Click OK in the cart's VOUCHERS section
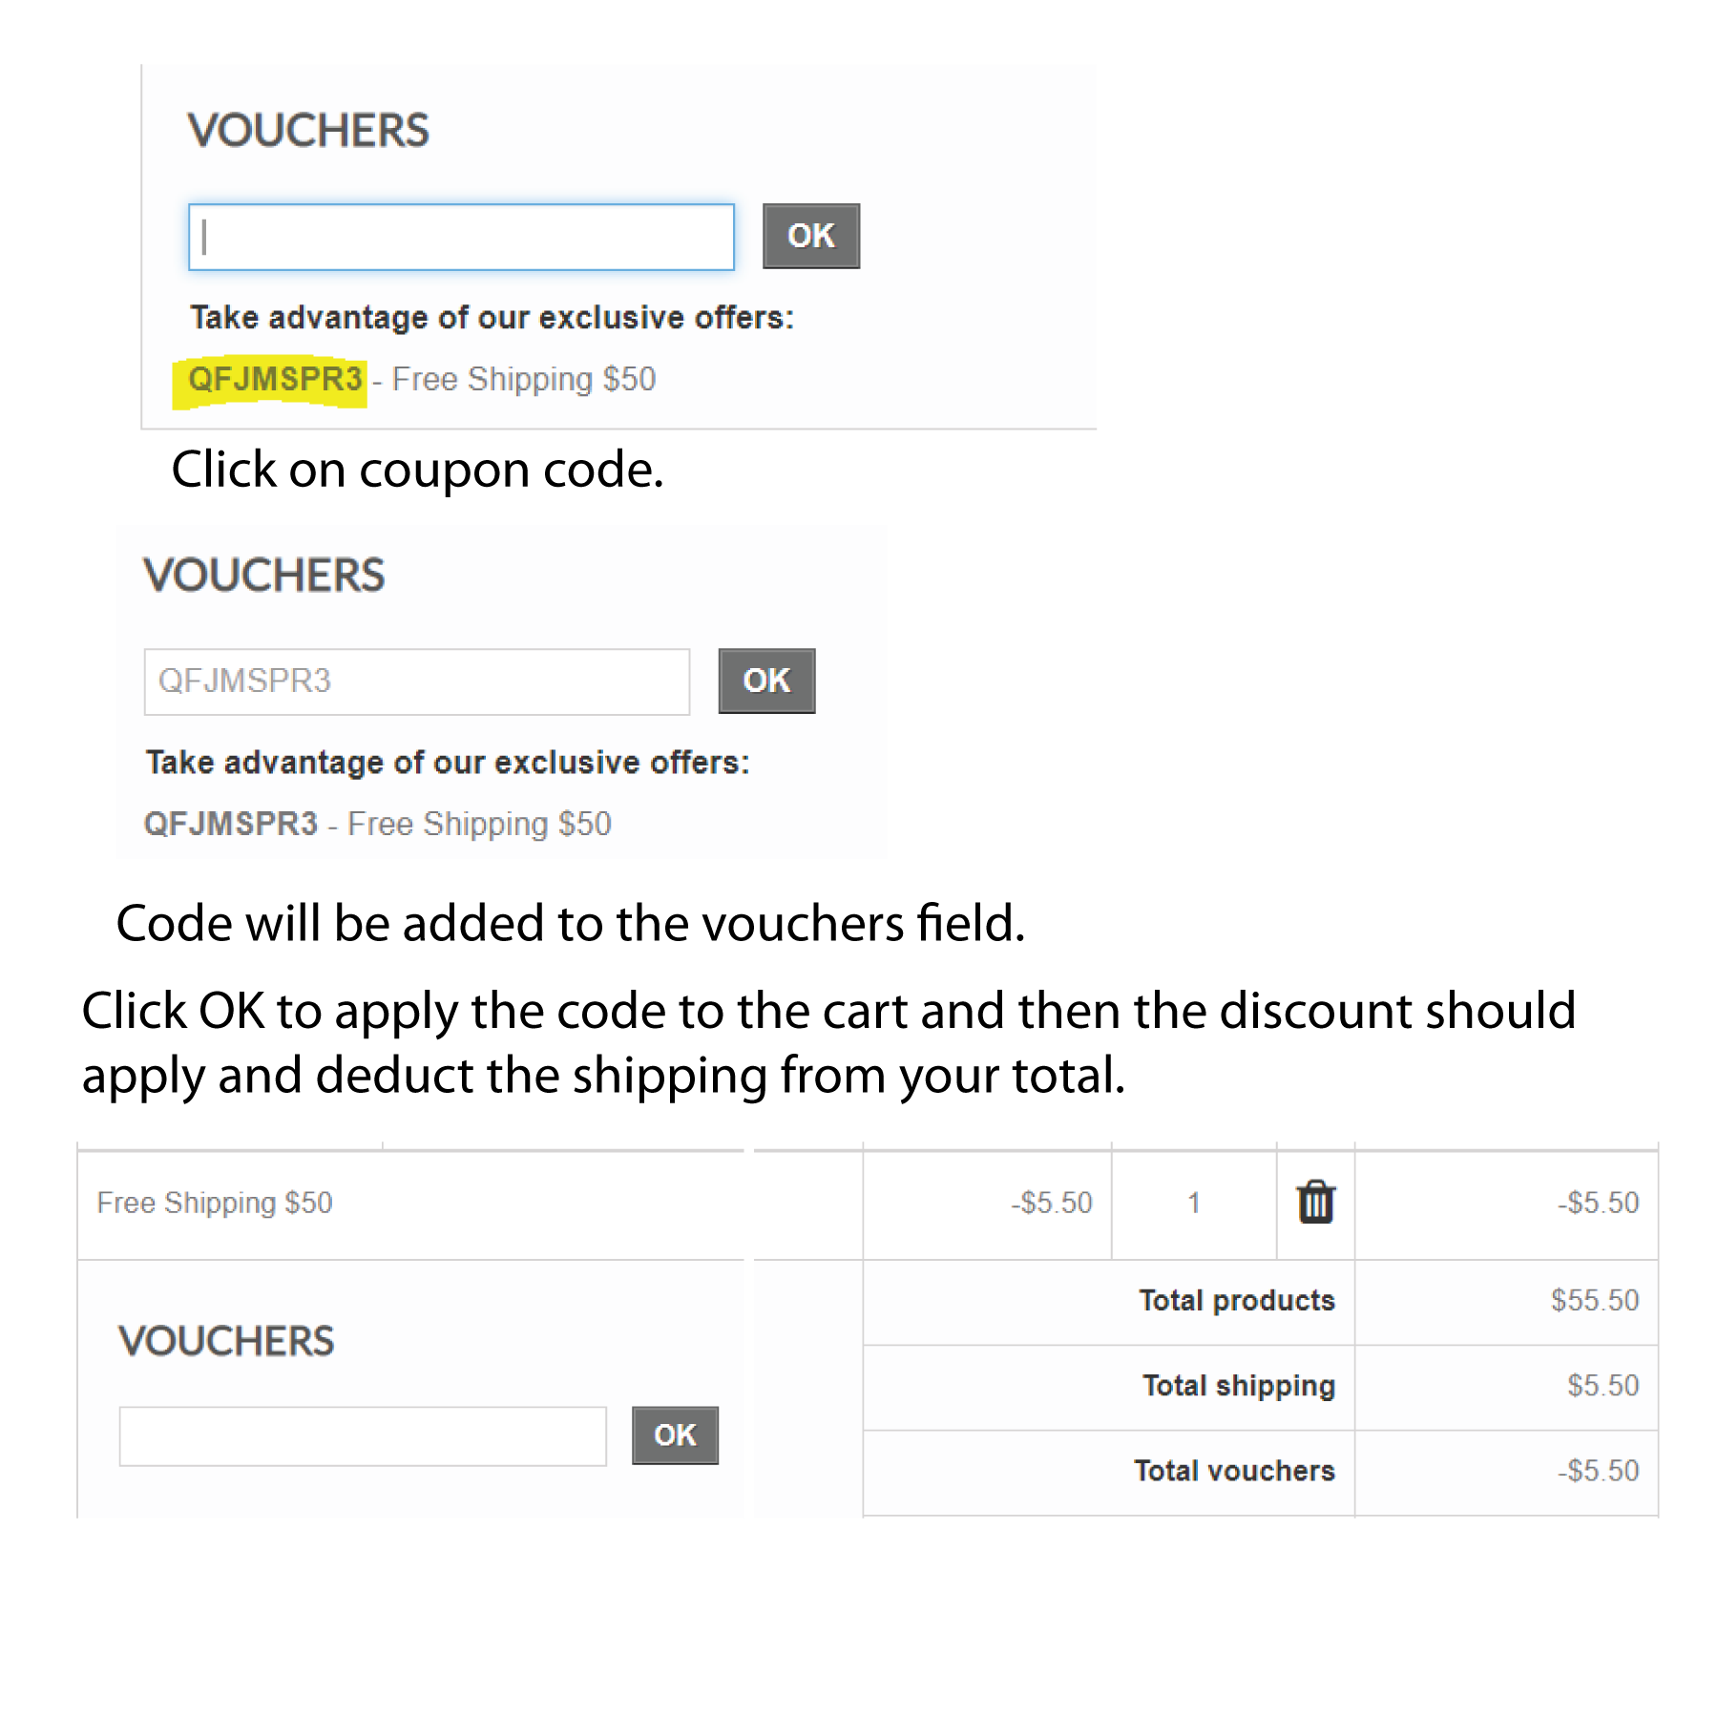 675,1435
